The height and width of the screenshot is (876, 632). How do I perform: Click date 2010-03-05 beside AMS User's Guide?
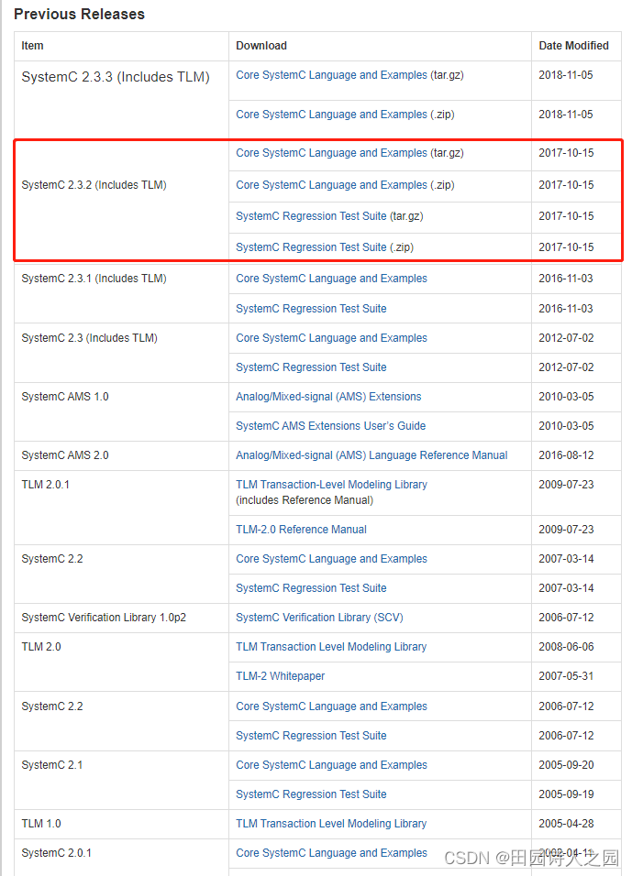coord(566,426)
